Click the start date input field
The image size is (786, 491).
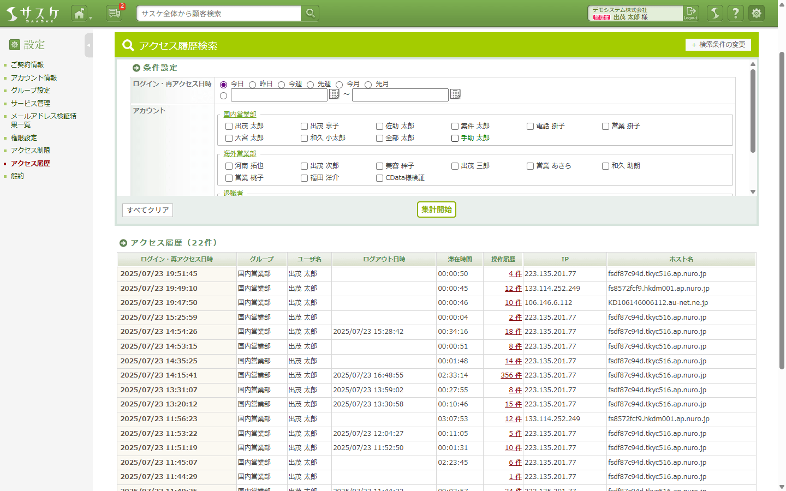(x=279, y=95)
